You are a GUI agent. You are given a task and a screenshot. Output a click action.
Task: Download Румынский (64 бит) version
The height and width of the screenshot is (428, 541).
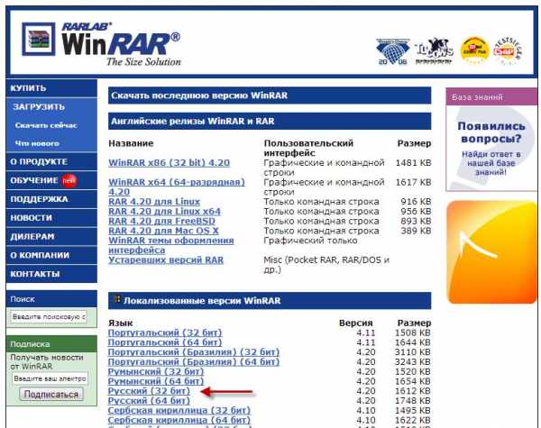(156, 381)
